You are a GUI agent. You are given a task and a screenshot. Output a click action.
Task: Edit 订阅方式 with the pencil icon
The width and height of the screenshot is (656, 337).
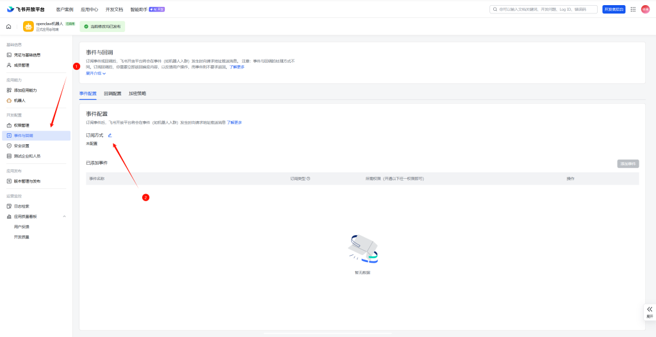point(110,135)
